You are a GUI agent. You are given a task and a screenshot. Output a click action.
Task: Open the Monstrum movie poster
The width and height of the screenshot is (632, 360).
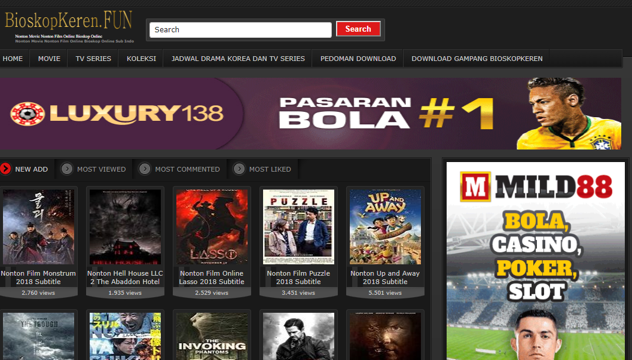pyautogui.click(x=38, y=227)
